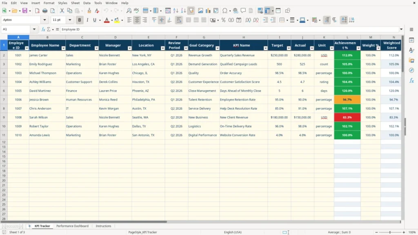
Task: Insert a special character Omega icon
Action: (225, 11)
